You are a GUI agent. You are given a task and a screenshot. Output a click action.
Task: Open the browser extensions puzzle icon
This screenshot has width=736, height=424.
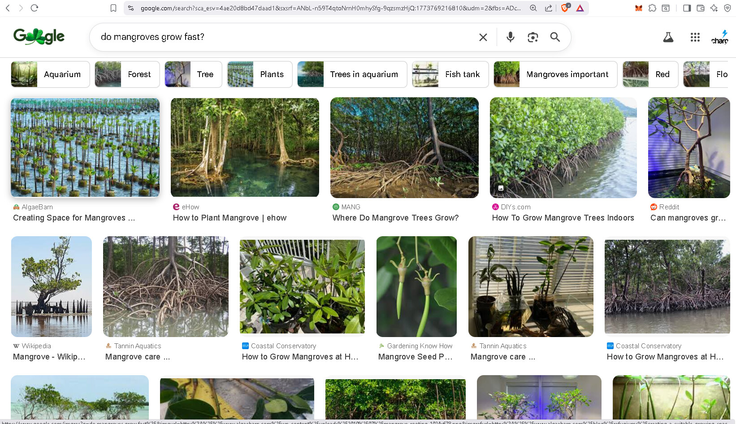[652, 8]
